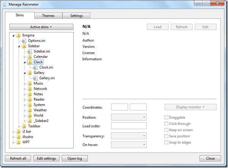
Task: Click the Enigma folder icon
Action: (18, 35)
